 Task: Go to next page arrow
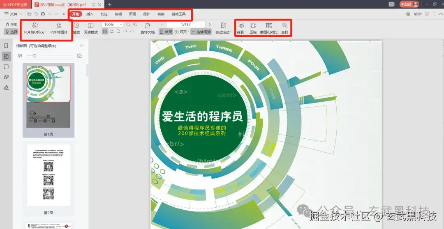coord(210,25)
